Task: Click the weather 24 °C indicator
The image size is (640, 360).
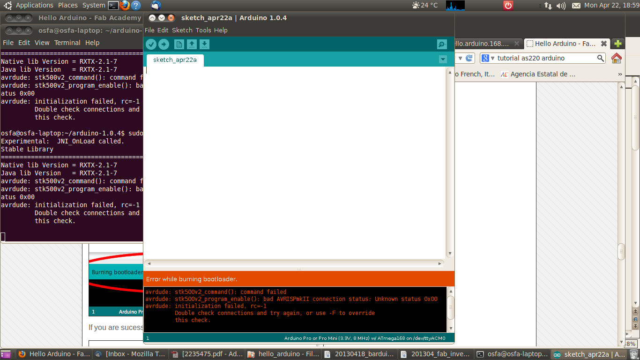Action: coord(425,6)
